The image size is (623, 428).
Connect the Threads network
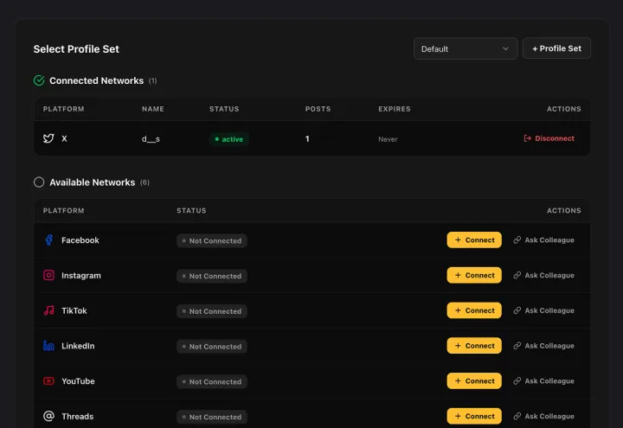tap(474, 416)
